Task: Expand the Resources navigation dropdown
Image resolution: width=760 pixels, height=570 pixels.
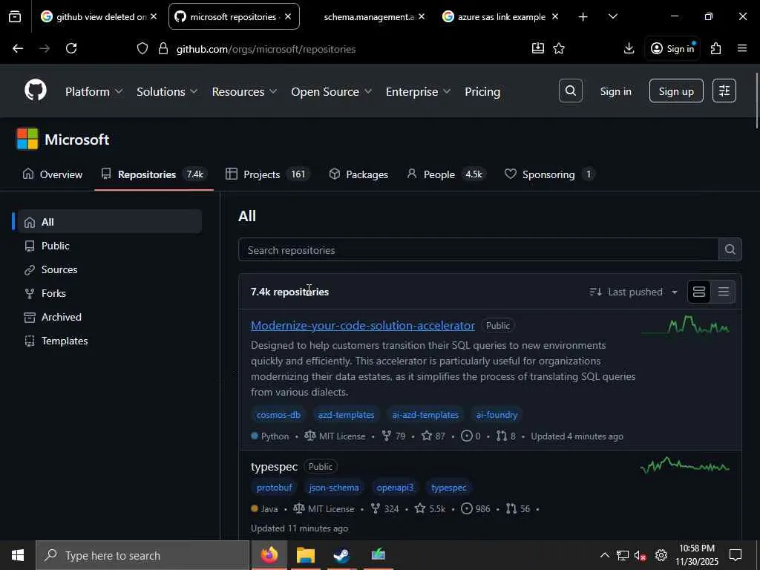Action: click(244, 91)
